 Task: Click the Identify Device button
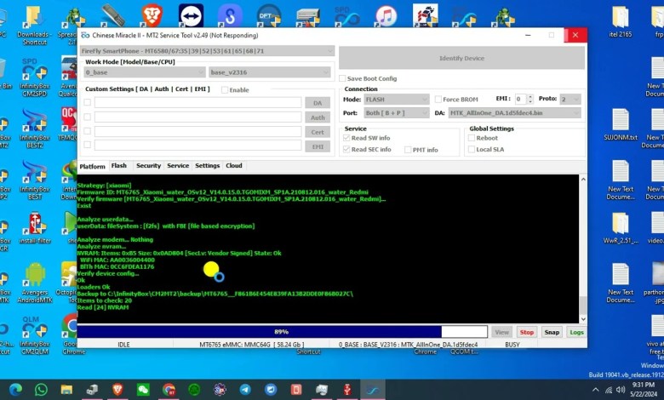tap(461, 58)
